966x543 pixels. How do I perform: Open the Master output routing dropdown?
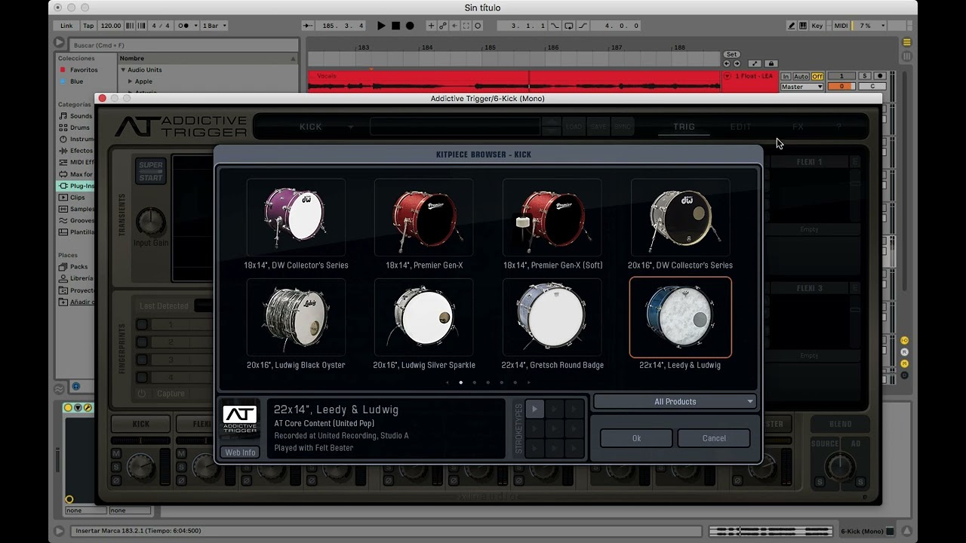click(x=801, y=87)
